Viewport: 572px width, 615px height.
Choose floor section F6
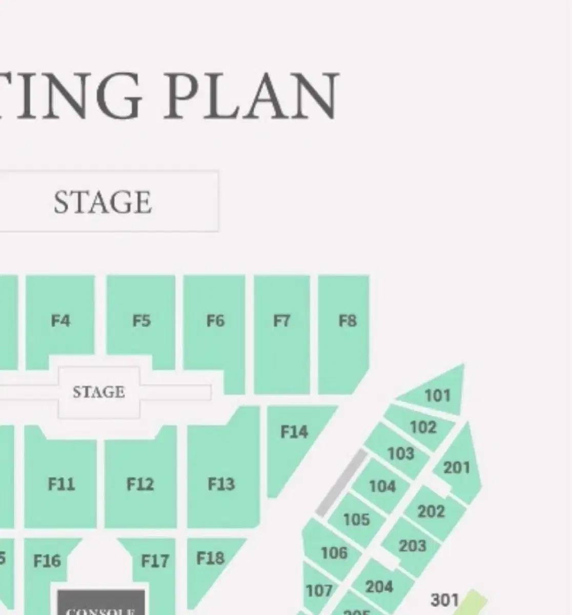(215, 321)
